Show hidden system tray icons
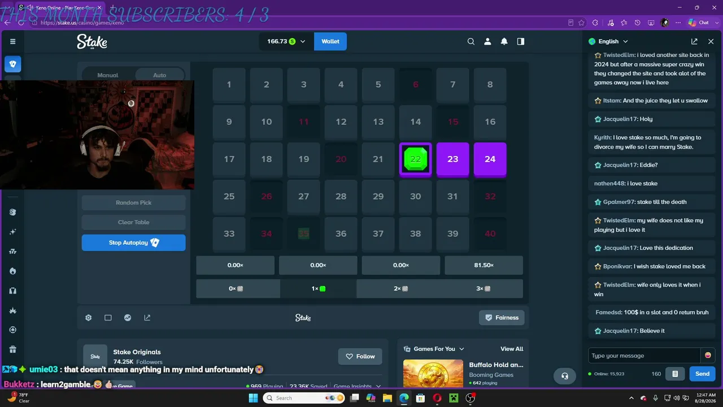This screenshot has height=407, width=723. [x=631, y=398]
